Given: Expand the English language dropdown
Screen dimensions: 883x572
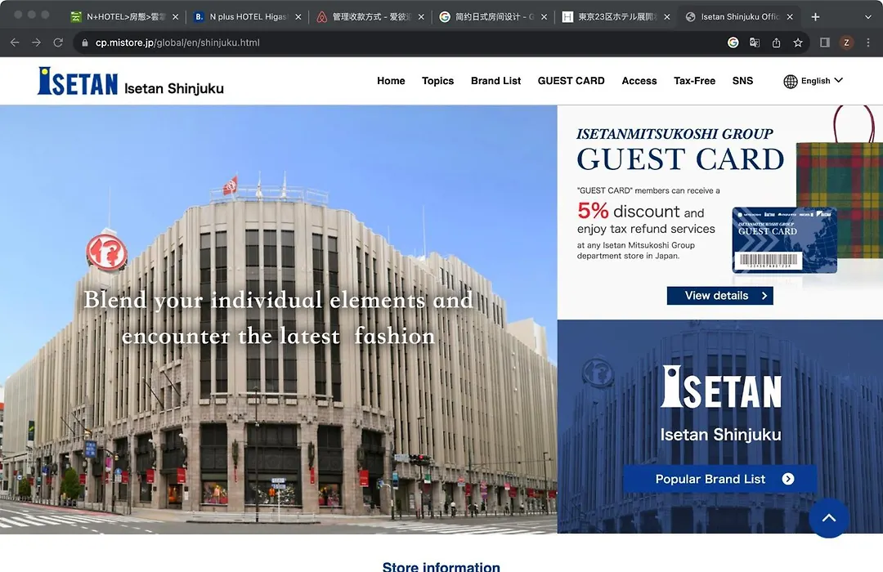Looking at the screenshot, I should 814,81.
